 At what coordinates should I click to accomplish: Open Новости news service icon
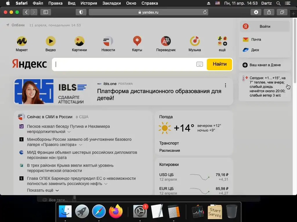(108, 41)
